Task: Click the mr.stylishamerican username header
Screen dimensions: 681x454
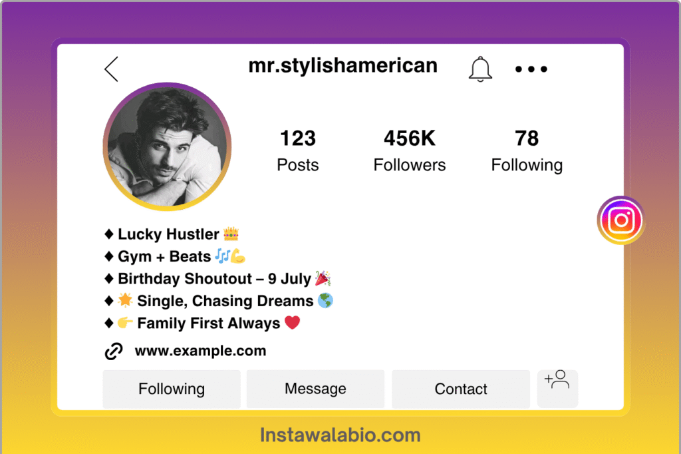Action: coord(343,66)
